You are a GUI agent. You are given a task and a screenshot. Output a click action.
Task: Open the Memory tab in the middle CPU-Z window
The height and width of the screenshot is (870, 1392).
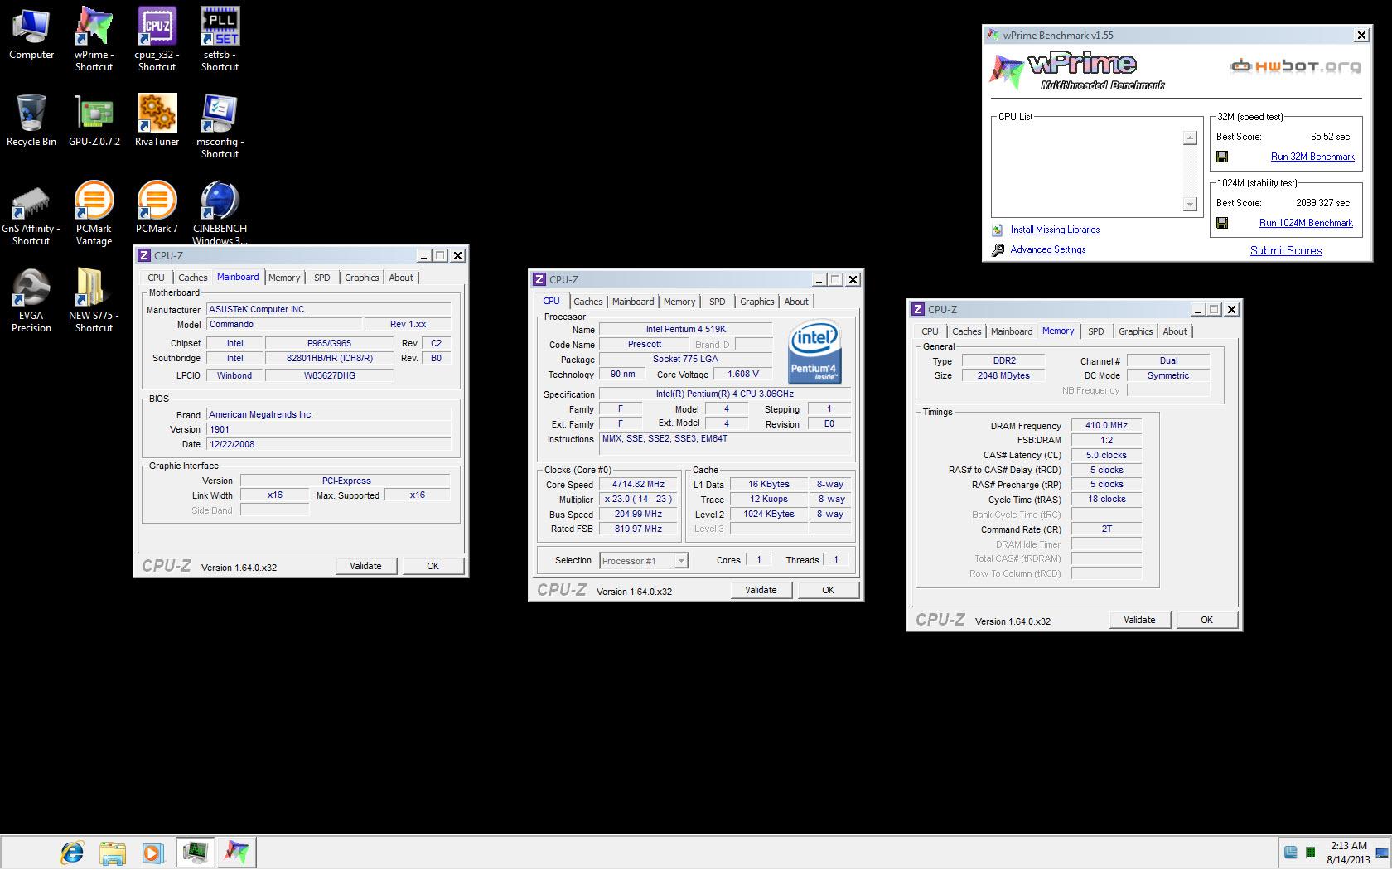click(679, 302)
